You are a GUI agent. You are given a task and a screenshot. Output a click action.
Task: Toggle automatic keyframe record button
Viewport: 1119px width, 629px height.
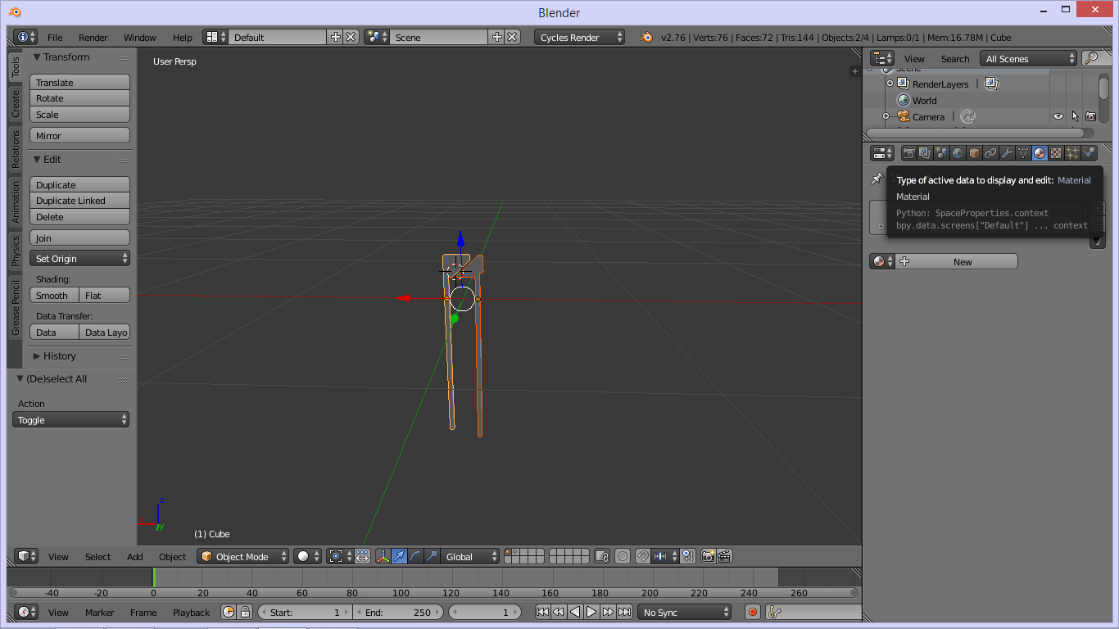click(x=753, y=612)
